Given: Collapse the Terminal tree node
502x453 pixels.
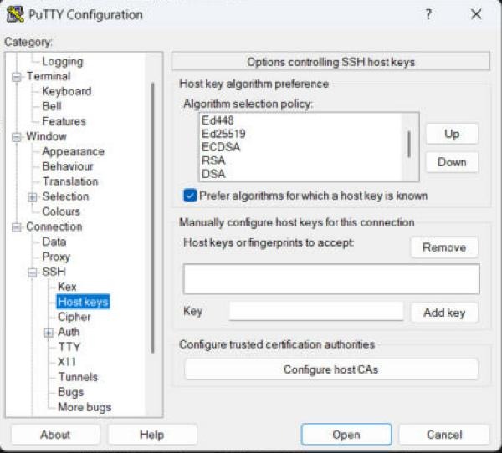Looking at the screenshot, I should click(17, 77).
